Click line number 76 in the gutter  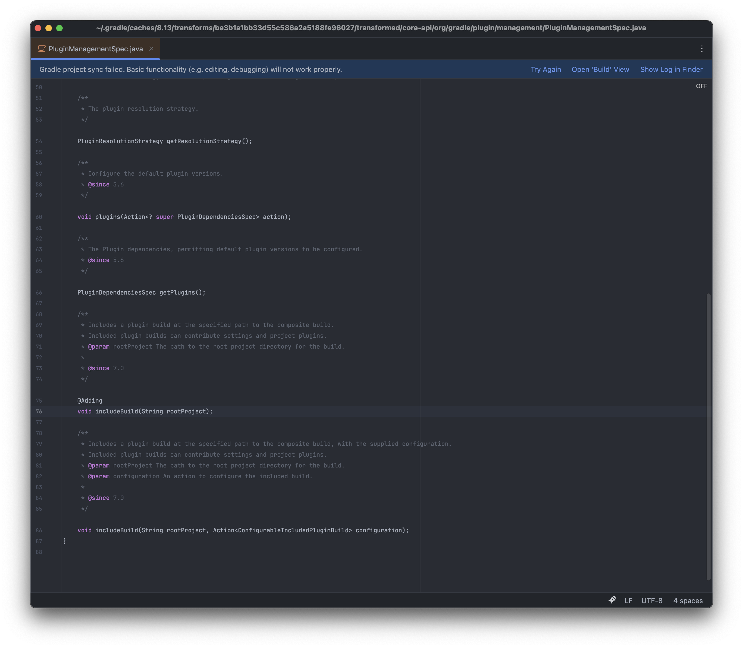39,412
